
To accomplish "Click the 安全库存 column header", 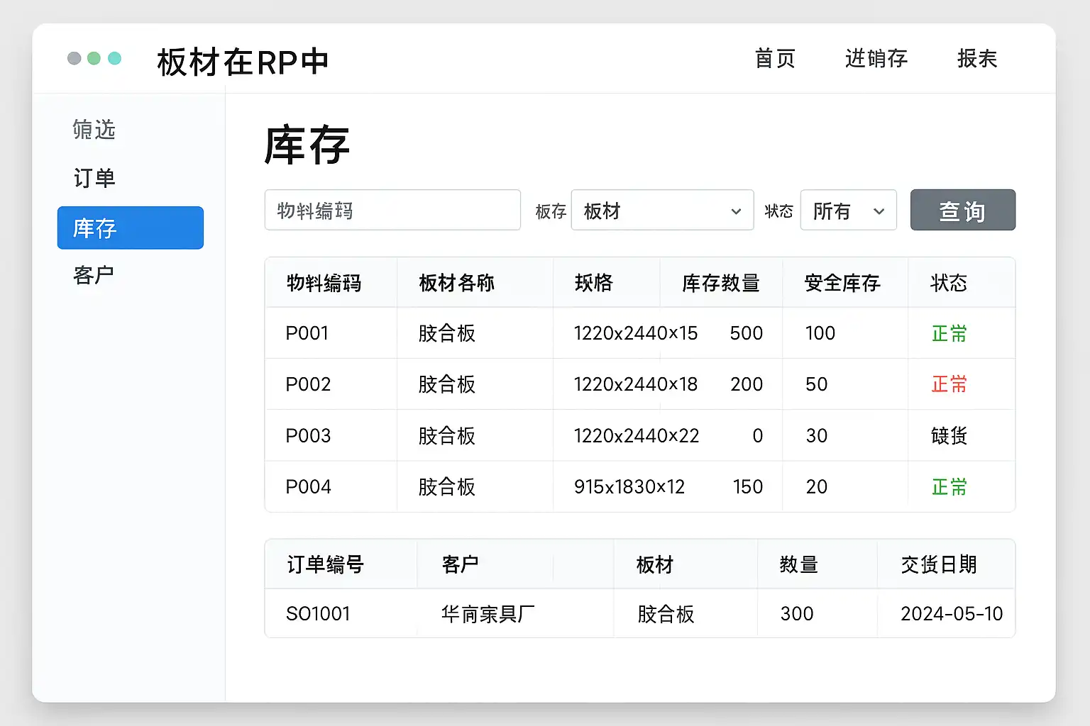I will [x=842, y=283].
